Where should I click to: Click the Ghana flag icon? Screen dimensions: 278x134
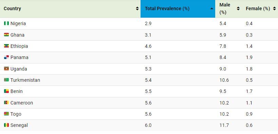click(x=6, y=35)
